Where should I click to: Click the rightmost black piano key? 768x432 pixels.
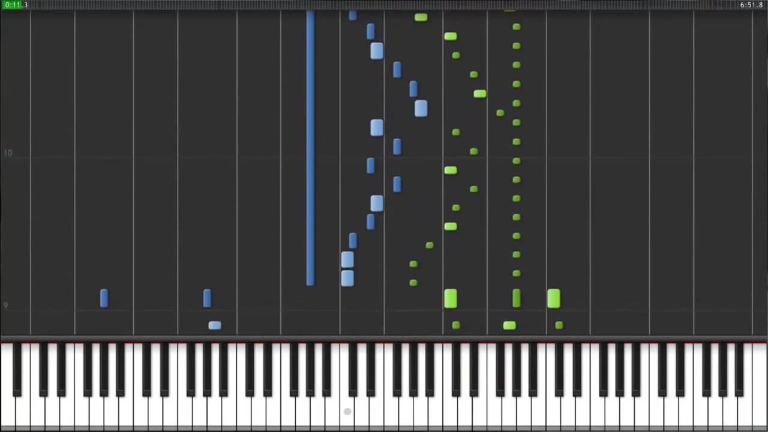click(739, 370)
